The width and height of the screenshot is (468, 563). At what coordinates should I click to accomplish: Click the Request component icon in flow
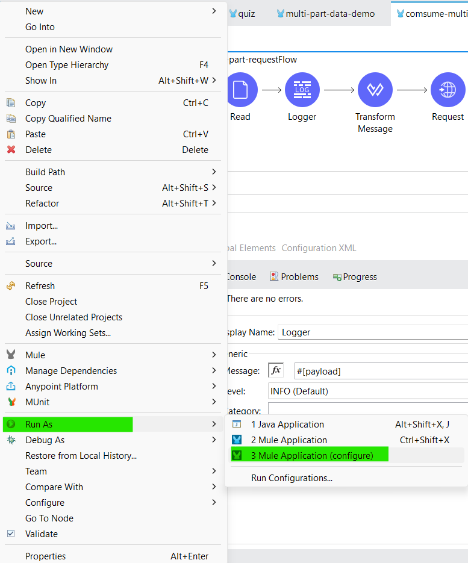pos(448,90)
